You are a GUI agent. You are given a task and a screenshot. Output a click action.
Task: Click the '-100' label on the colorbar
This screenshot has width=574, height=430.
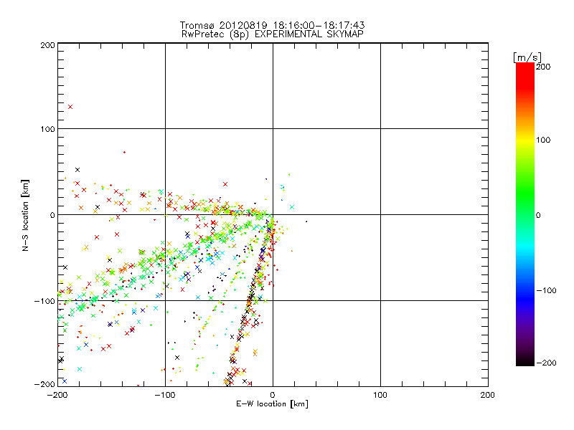click(x=546, y=291)
